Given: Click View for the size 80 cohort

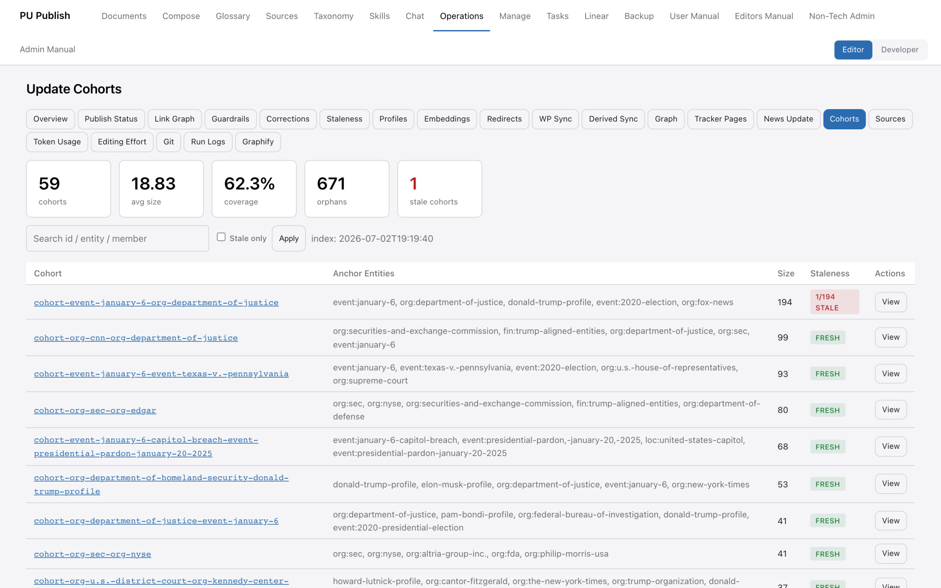Looking at the screenshot, I should coord(890,409).
